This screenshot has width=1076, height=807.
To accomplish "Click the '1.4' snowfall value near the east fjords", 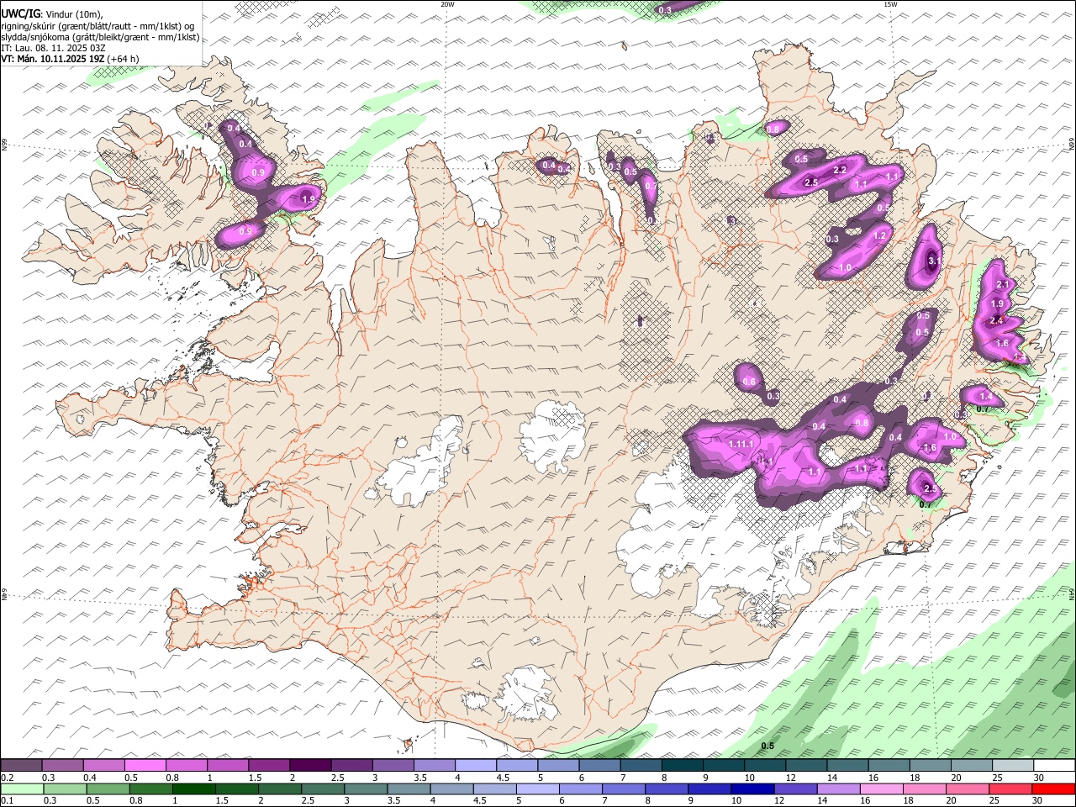I will 987,396.
